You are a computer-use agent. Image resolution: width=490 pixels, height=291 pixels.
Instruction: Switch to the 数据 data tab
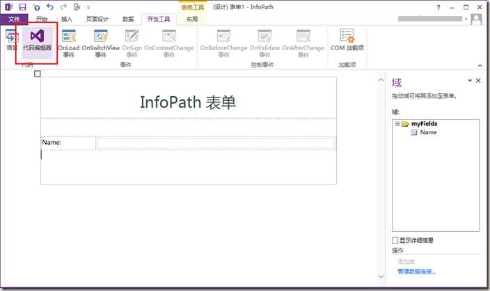(128, 19)
